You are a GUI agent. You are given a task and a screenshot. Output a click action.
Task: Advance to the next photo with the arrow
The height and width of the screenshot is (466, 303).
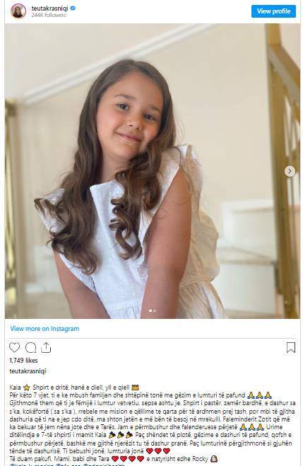point(290,171)
